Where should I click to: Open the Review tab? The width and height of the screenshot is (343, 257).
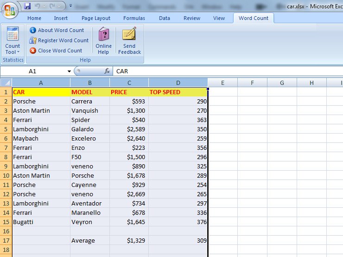coord(192,18)
